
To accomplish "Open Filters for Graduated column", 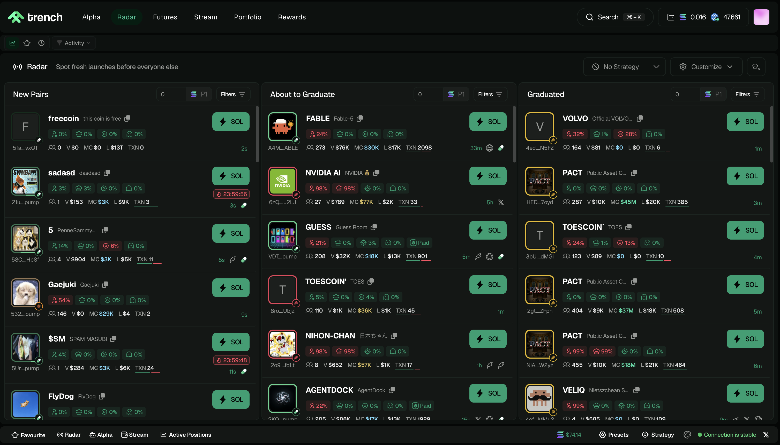I will pyautogui.click(x=747, y=94).
